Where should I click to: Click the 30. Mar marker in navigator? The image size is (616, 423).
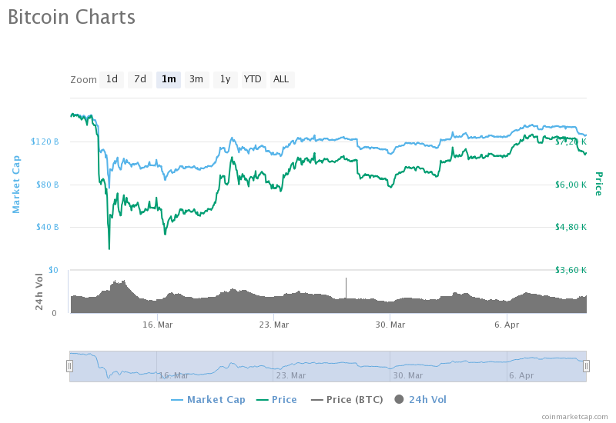(x=408, y=375)
